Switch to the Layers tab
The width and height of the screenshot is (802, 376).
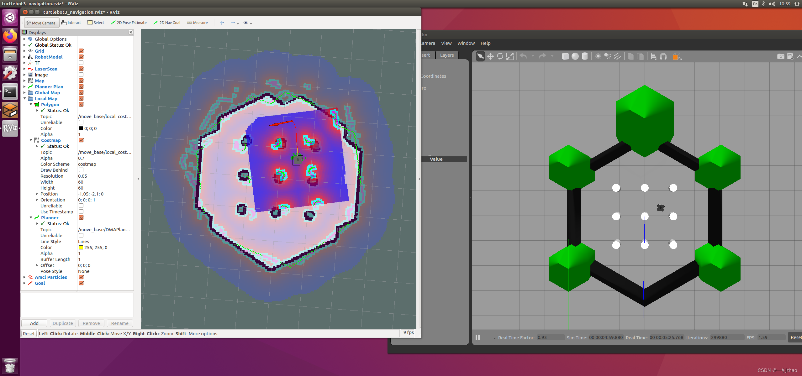click(x=447, y=55)
